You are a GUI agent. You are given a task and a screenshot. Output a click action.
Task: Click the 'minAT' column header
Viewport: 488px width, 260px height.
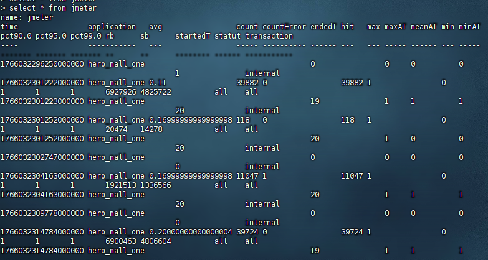(x=469, y=27)
